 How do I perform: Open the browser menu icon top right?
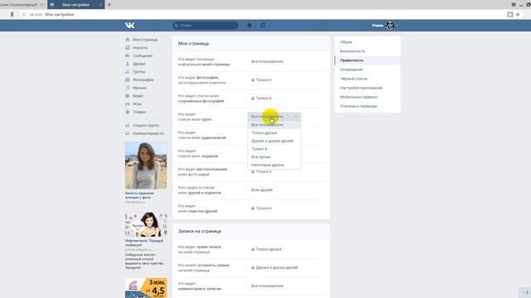pyautogui.click(x=514, y=5)
